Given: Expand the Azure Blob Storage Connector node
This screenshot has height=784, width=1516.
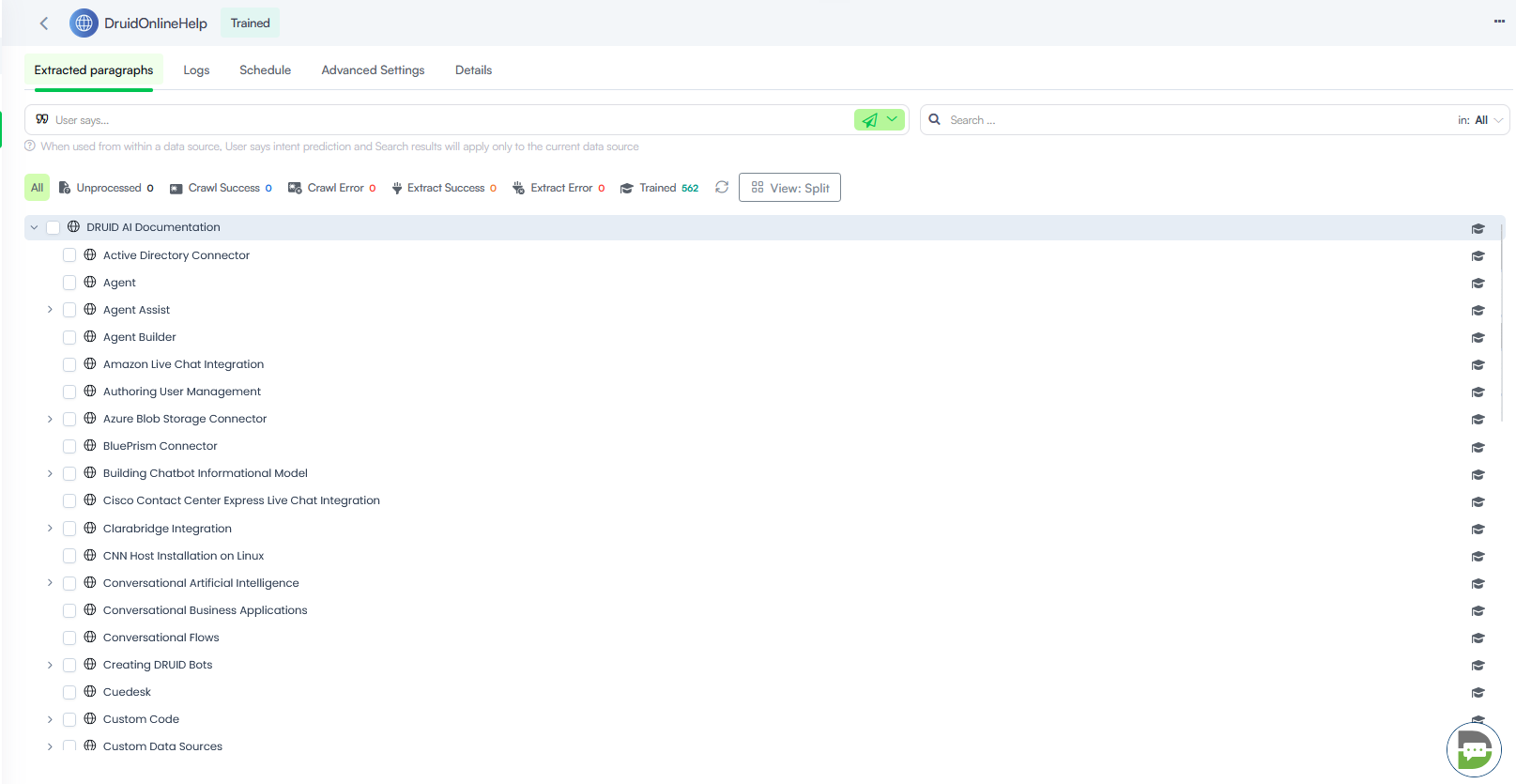Looking at the screenshot, I should coord(50,419).
